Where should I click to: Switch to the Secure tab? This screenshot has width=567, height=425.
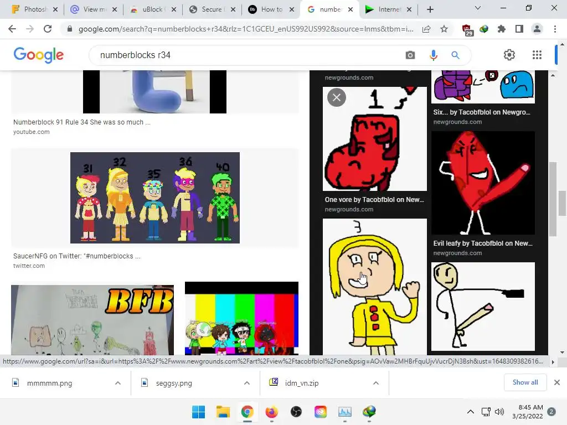(x=213, y=9)
